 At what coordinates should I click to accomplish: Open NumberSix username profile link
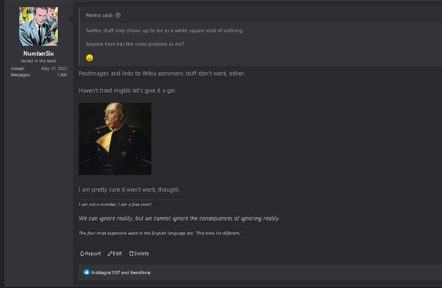(39, 53)
